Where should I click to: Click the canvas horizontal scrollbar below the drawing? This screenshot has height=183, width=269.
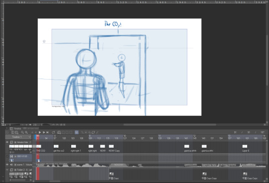click(170, 125)
